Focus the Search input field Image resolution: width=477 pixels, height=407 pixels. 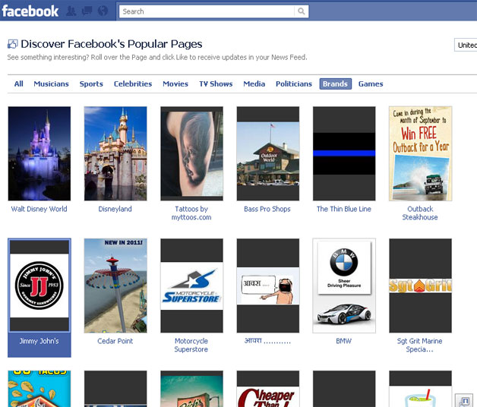(x=207, y=11)
